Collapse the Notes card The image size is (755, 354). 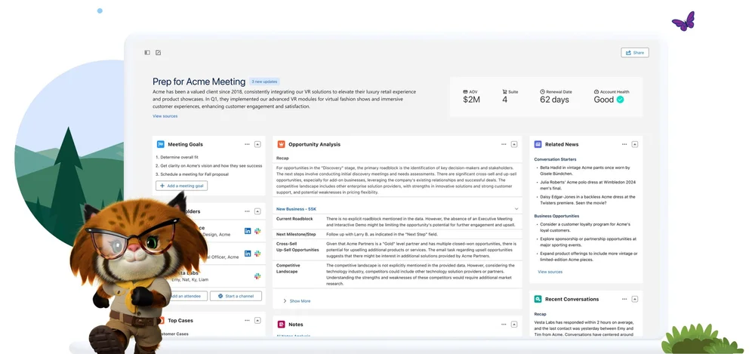(514, 324)
